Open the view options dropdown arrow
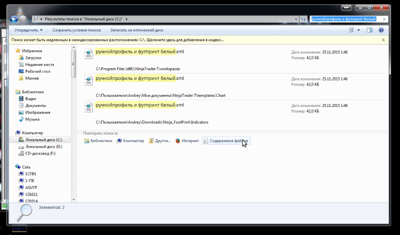The width and height of the screenshot is (400, 235). click(358, 30)
